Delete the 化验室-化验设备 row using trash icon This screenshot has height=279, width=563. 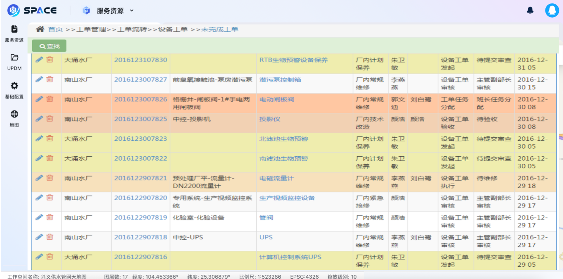[x=49, y=217]
